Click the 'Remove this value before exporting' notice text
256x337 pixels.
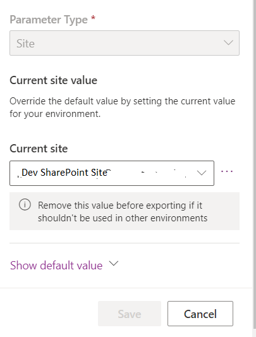(123, 212)
